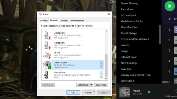Select 'VB-Audio Virtual Cable' text
Image resolution: width=177 pixels, height=99 pixels.
click(64, 65)
